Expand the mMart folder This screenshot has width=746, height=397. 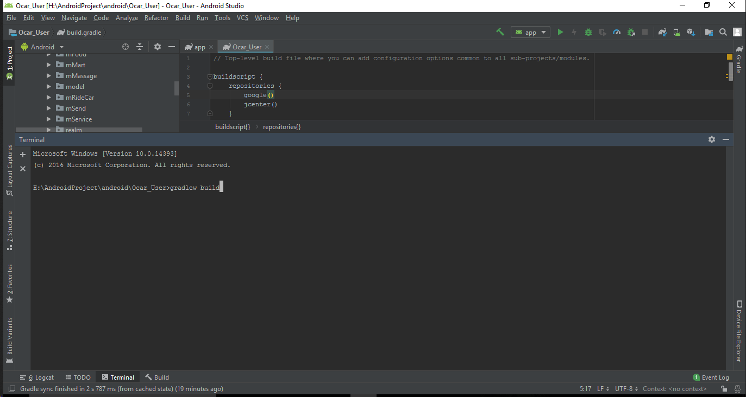click(x=48, y=65)
